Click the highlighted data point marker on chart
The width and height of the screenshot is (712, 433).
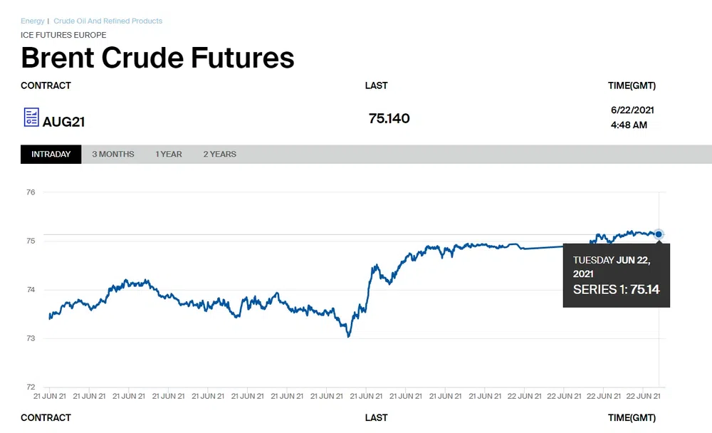(x=659, y=234)
